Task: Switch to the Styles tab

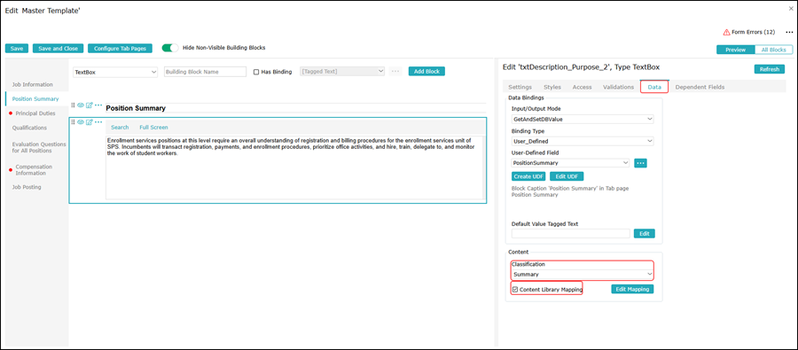Action: [552, 87]
